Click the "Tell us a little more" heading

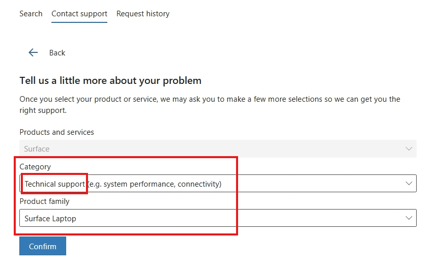coord(110,80)
